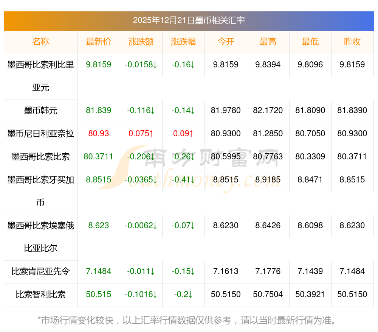Click the red 80.93 latest price
Screen dimensions: 378x332
click(99, 134)
